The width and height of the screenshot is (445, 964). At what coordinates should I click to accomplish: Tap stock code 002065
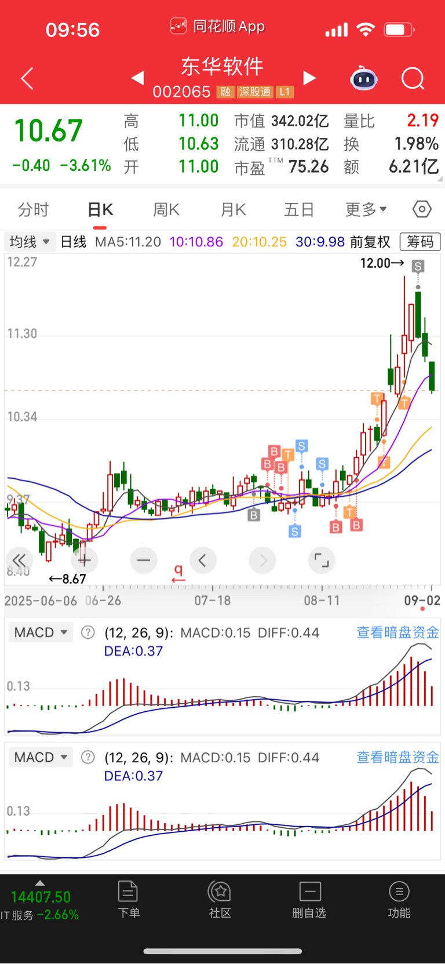(x=181, y=92)
